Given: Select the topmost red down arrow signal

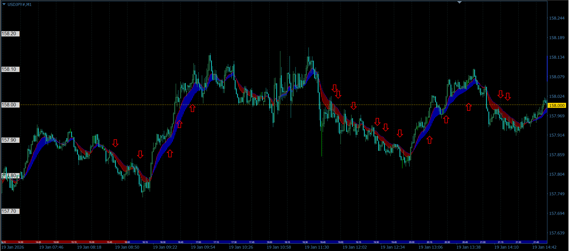Looking at the screenshot, I should pos(335,88).
